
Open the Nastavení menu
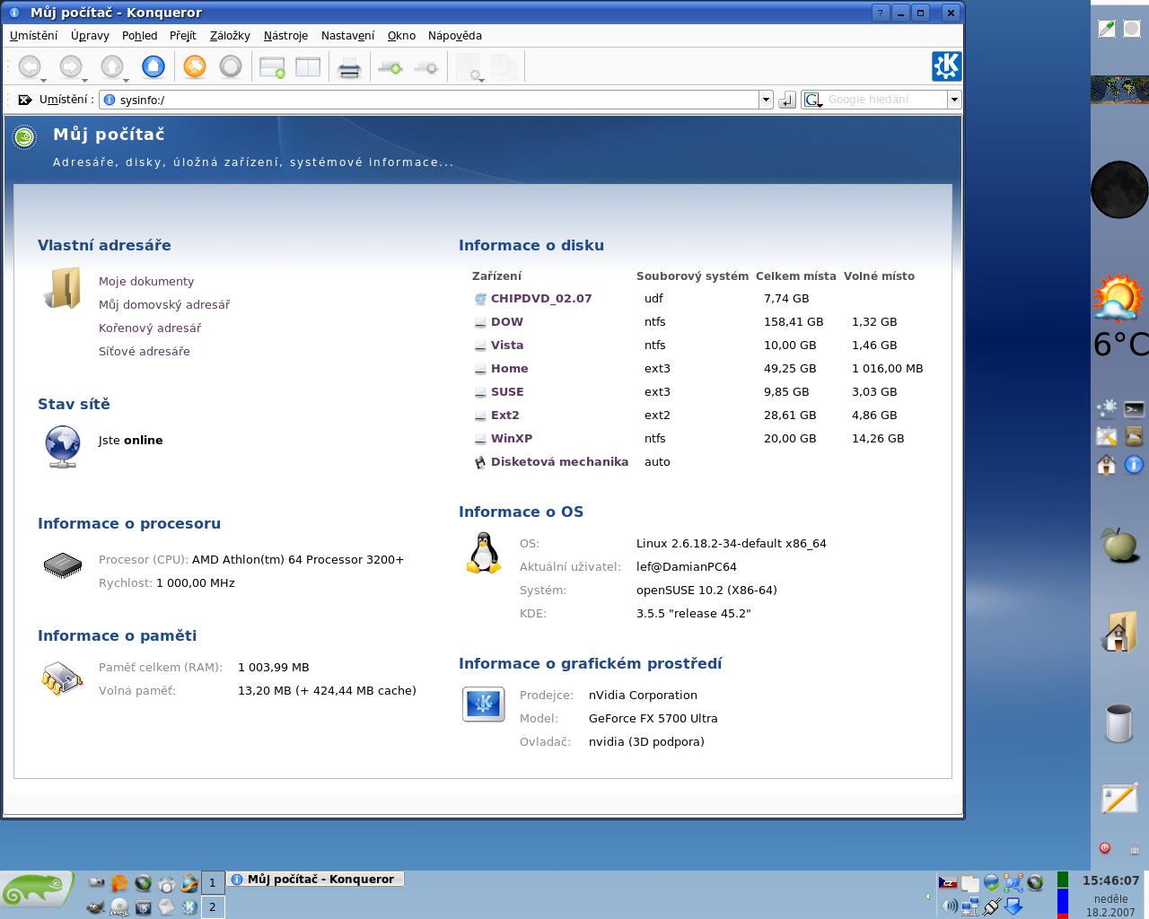pos(347,36)
